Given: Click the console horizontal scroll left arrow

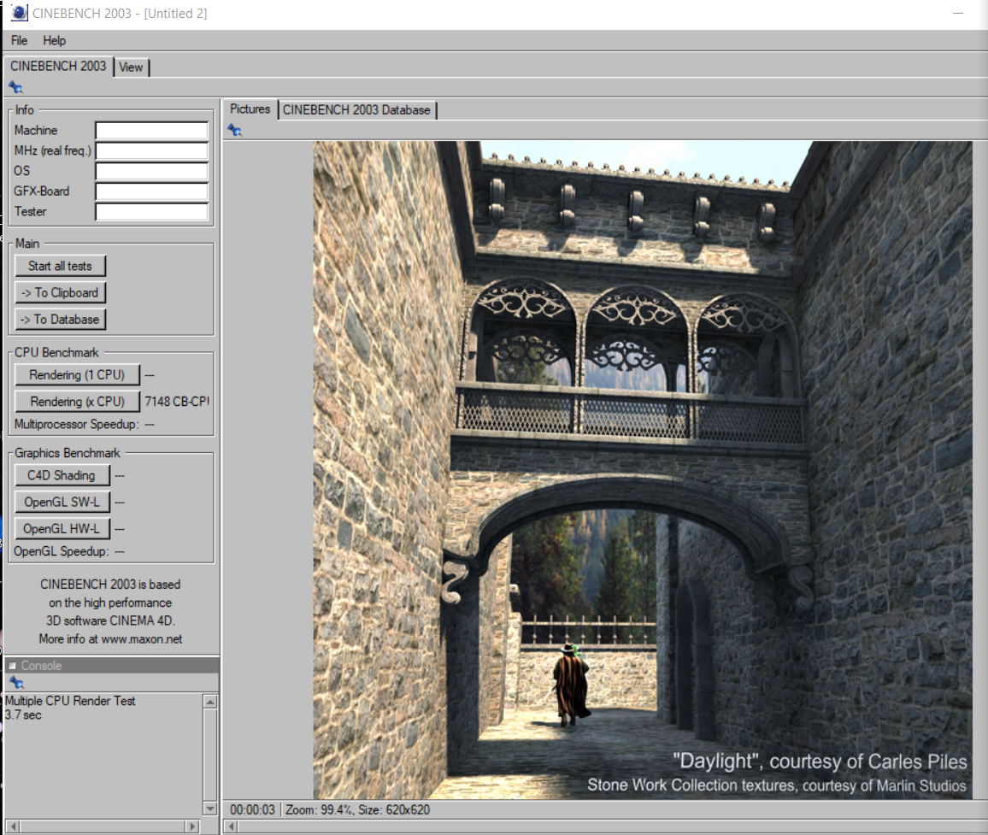Looking at the screenshot, I should (x=13, y=826).
